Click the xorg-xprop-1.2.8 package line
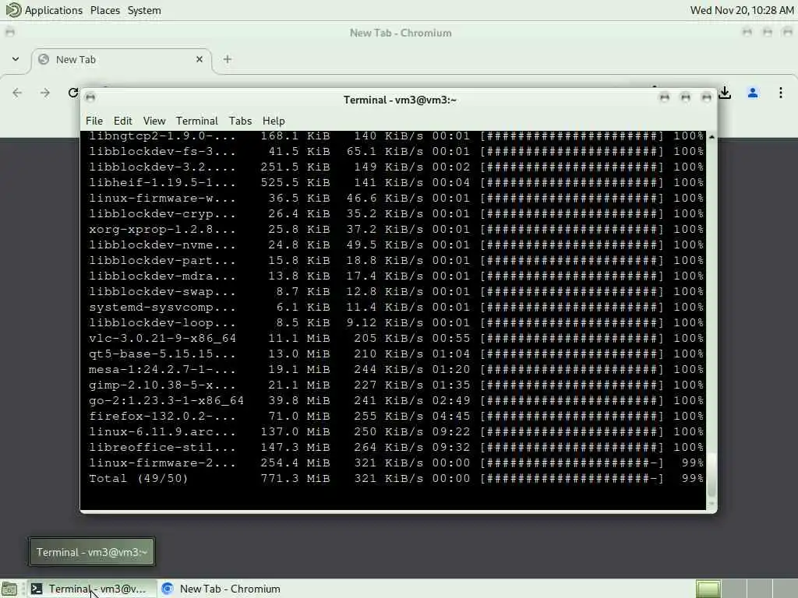Viewport: 798px width, 598px height. [396, 230]
